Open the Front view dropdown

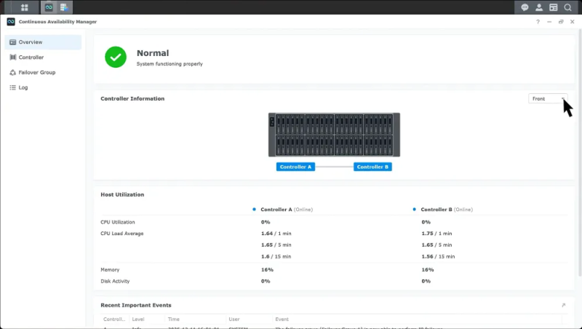click(x=548, y=99)
